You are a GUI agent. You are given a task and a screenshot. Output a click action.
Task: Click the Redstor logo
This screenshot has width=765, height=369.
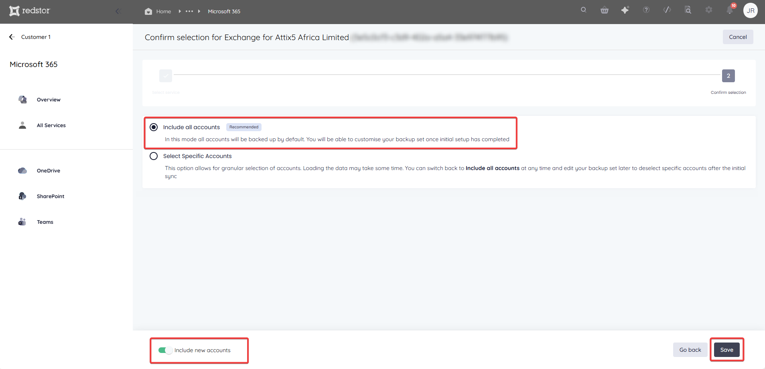(x=30, y=11)
